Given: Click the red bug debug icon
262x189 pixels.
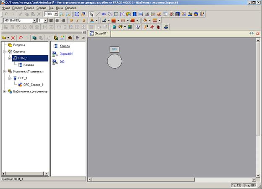Looking at the screenshot, I should coord(157,27).
